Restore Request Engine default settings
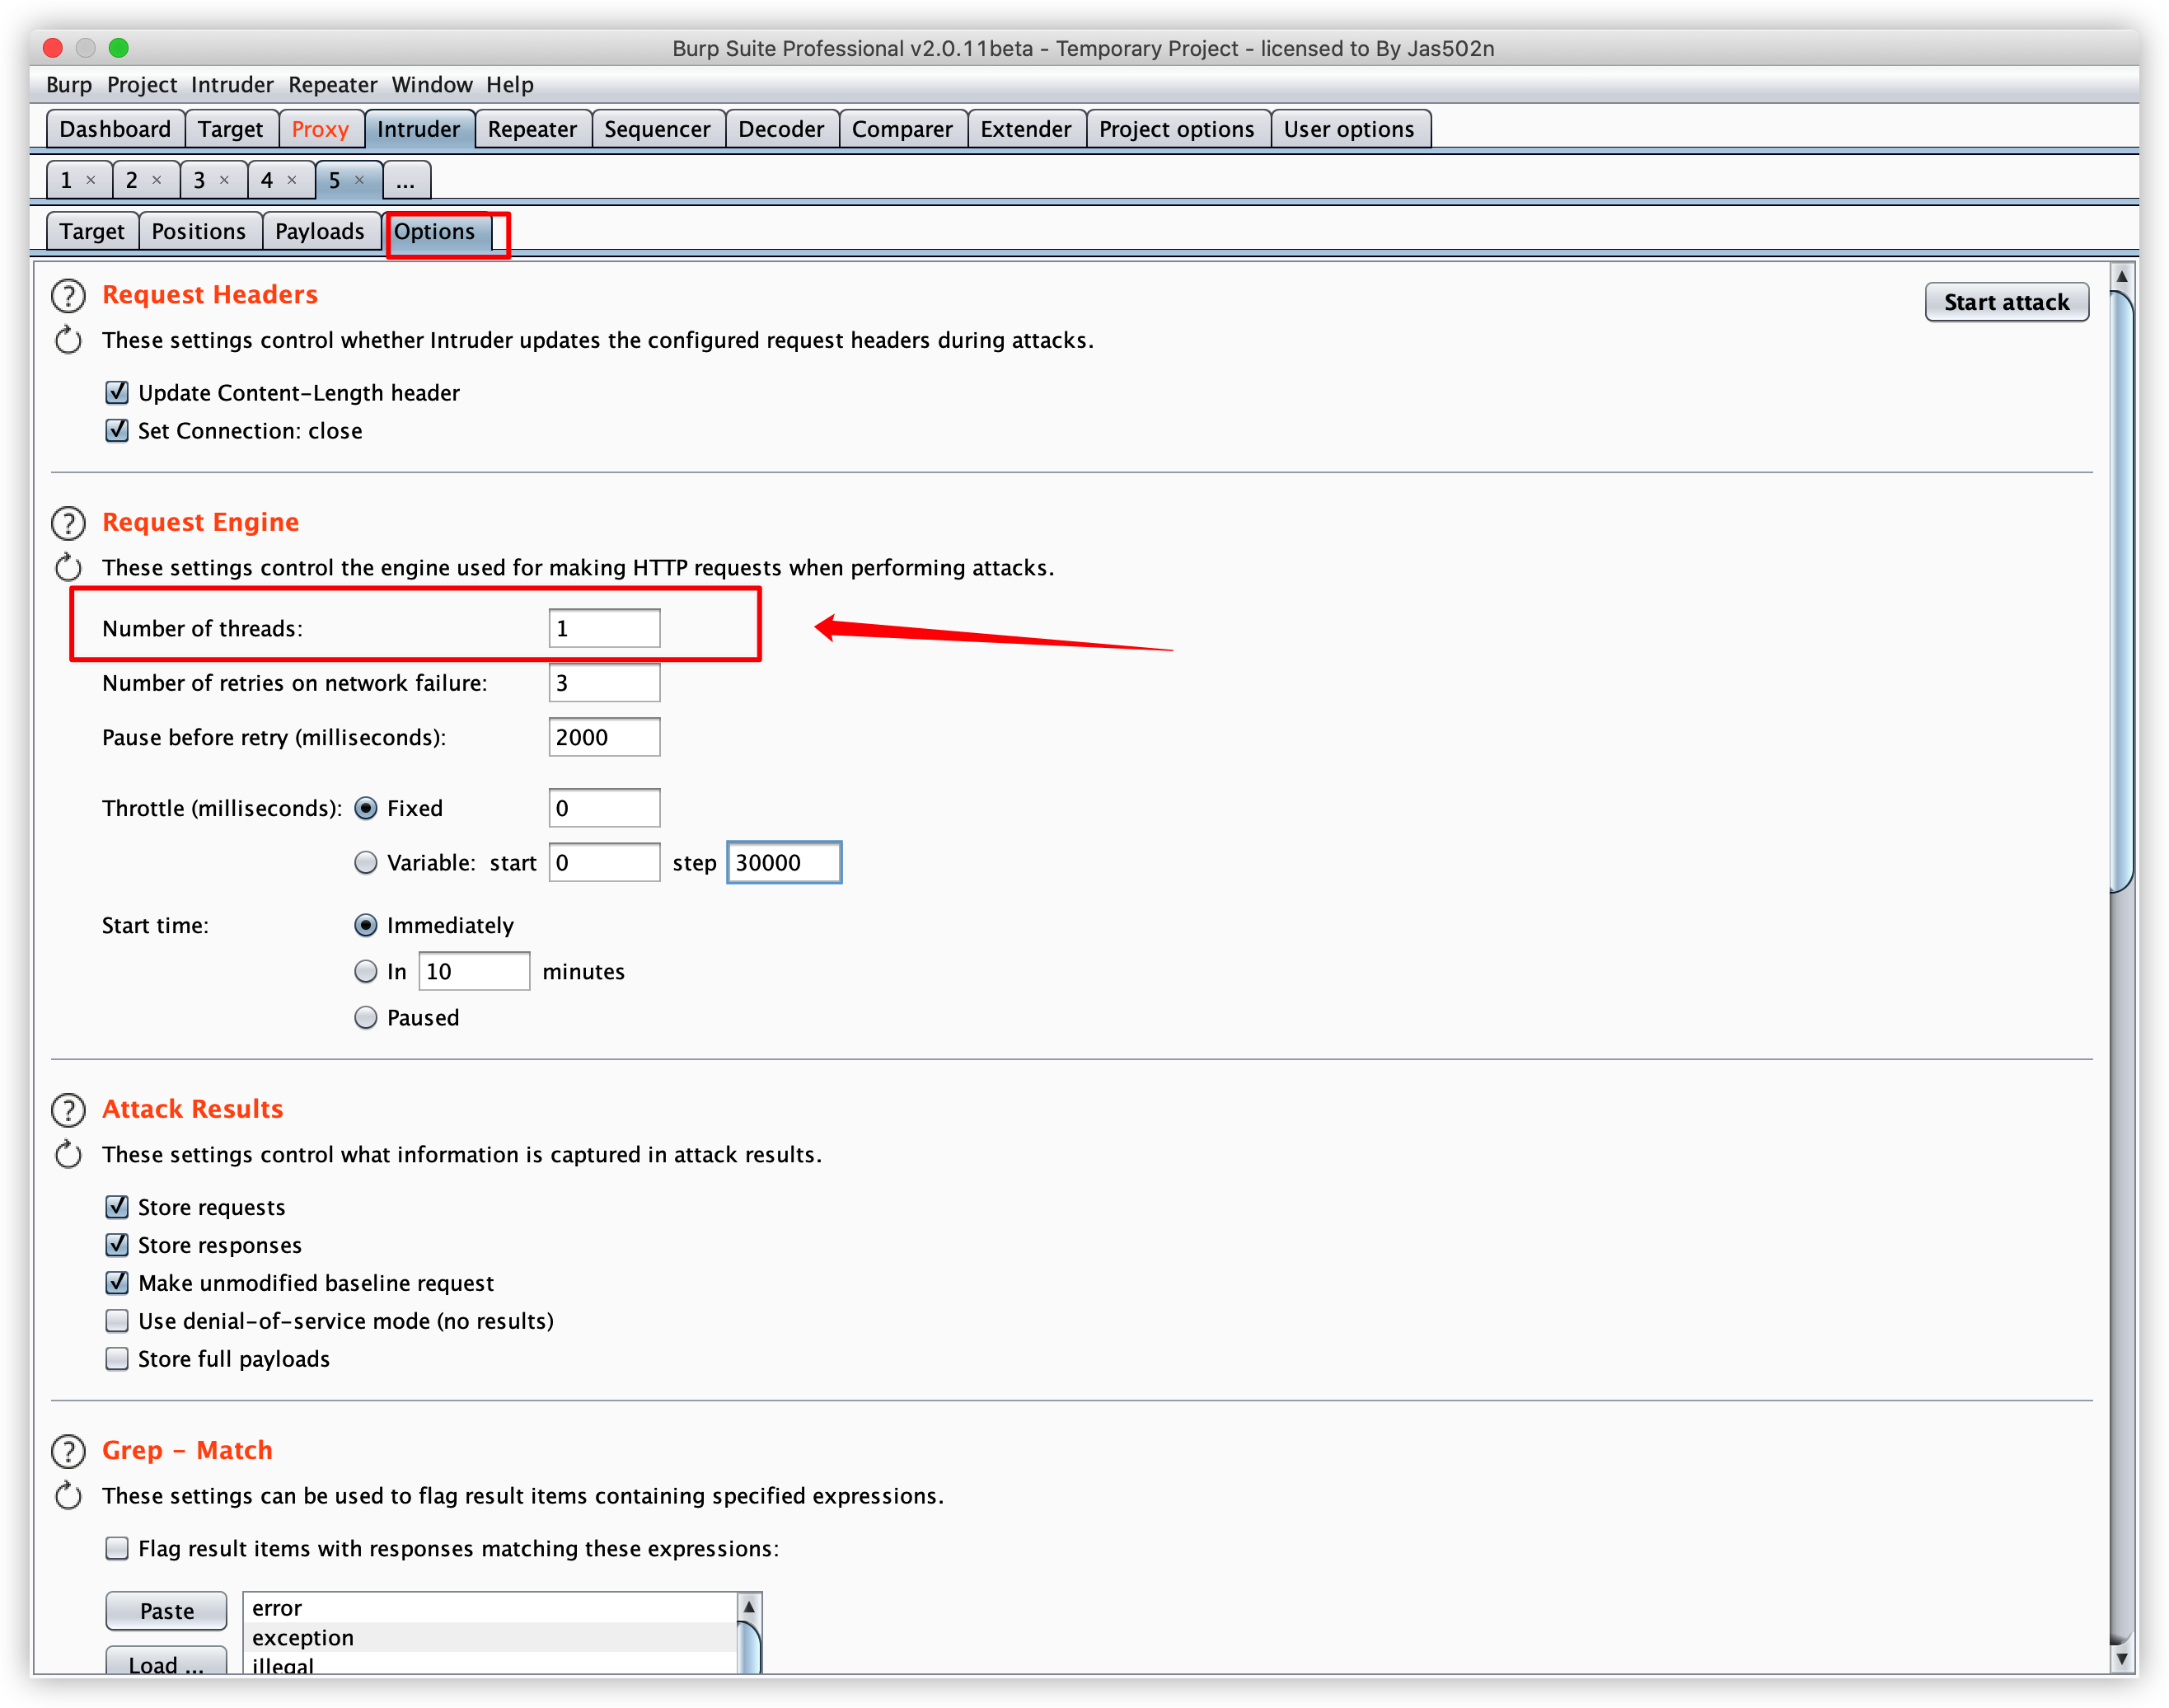This screenshot has width=2169, height=1708. pyautogui.click(x=68, y=568)
